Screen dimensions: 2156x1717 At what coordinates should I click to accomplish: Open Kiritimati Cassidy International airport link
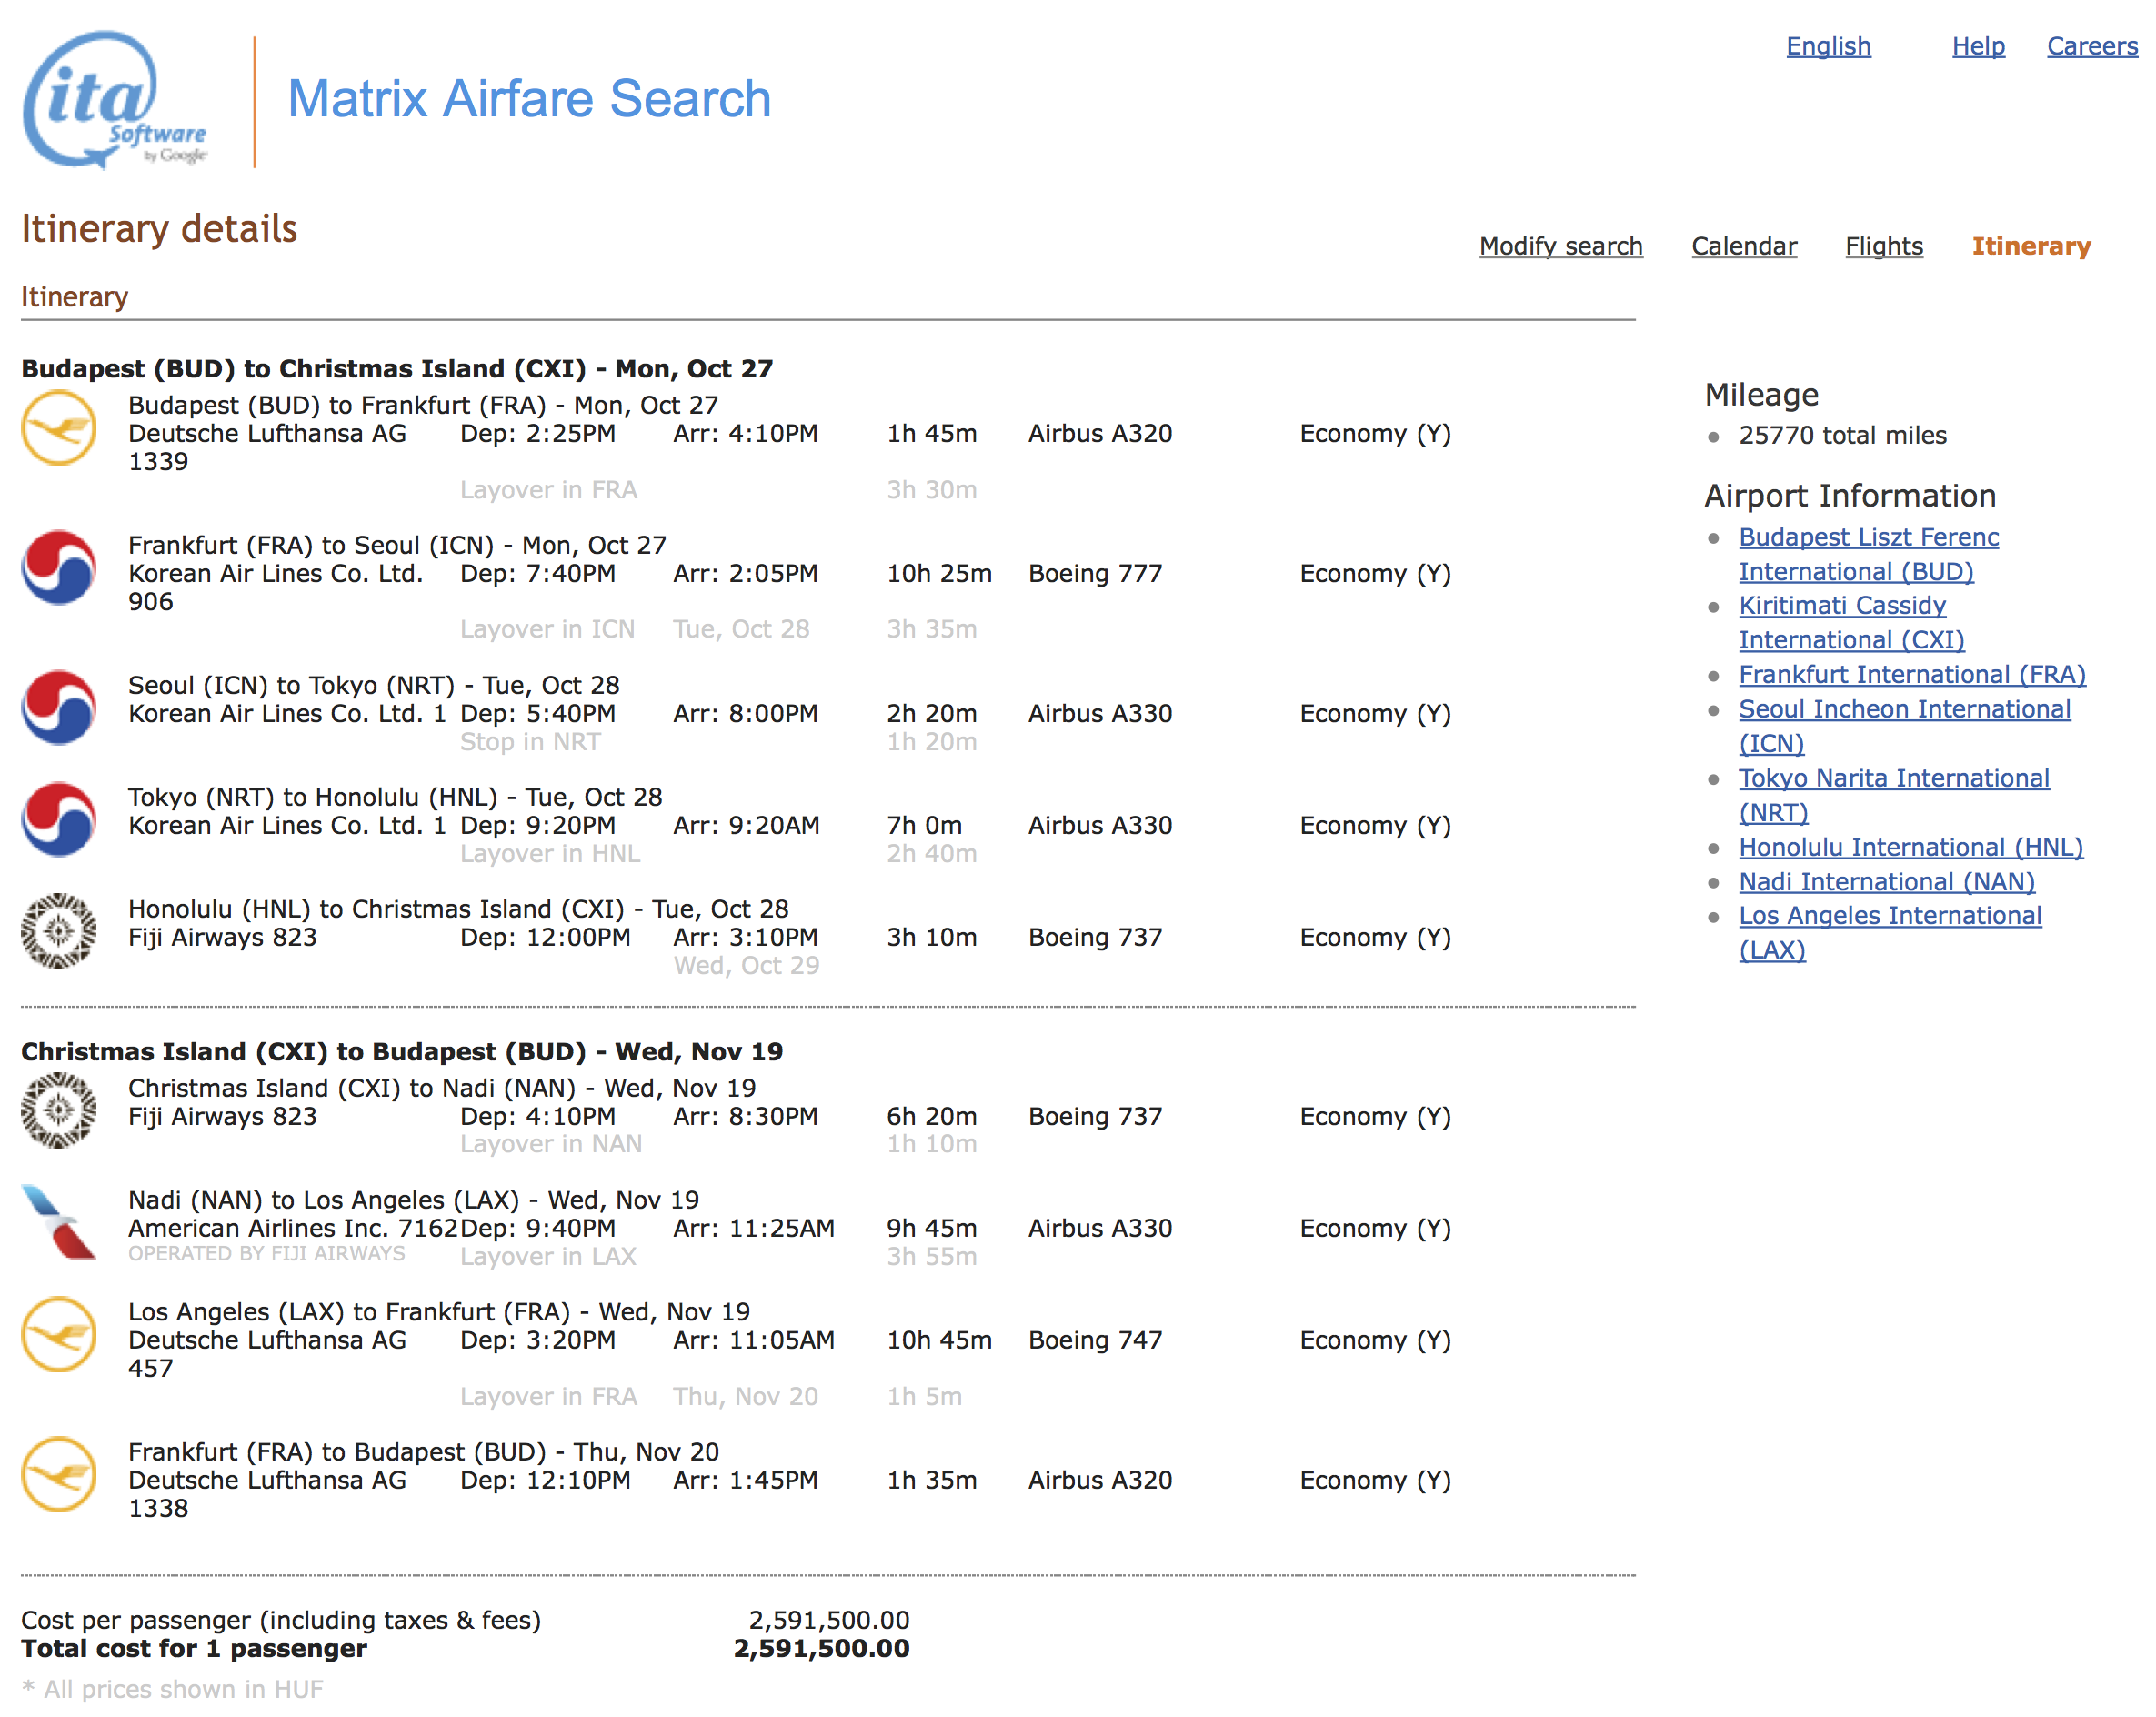point(1841,606)
